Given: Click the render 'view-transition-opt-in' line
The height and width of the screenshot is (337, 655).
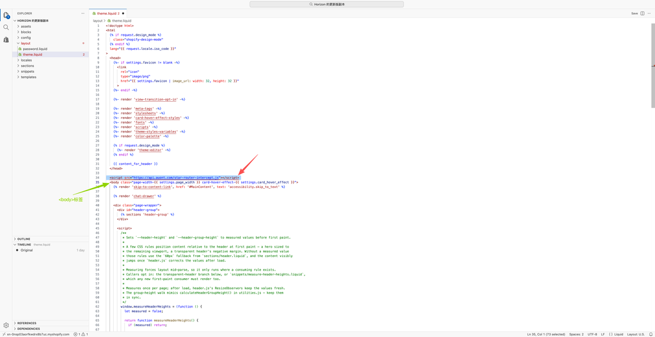Looking at the screenshot, I should tap(149, 99).
